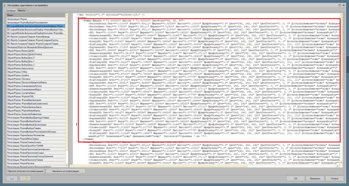Select ОбщиеФормы.СканированиеКупона row
The height and width of the screenshot is (186, 349).
tap(36, 86)
